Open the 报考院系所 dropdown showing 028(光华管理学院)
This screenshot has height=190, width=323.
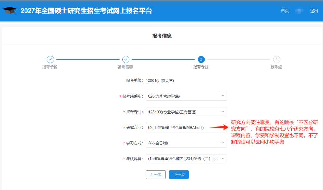coord(186,96)
